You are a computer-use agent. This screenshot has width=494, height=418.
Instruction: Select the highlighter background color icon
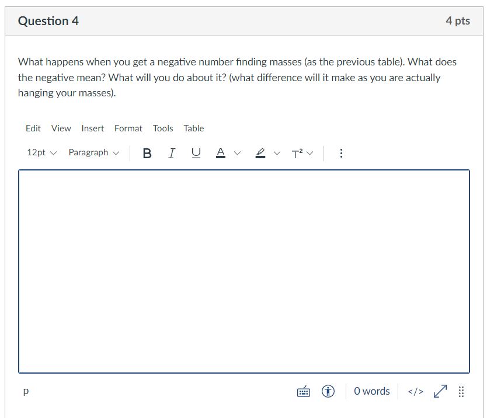[x=259, y=153]
